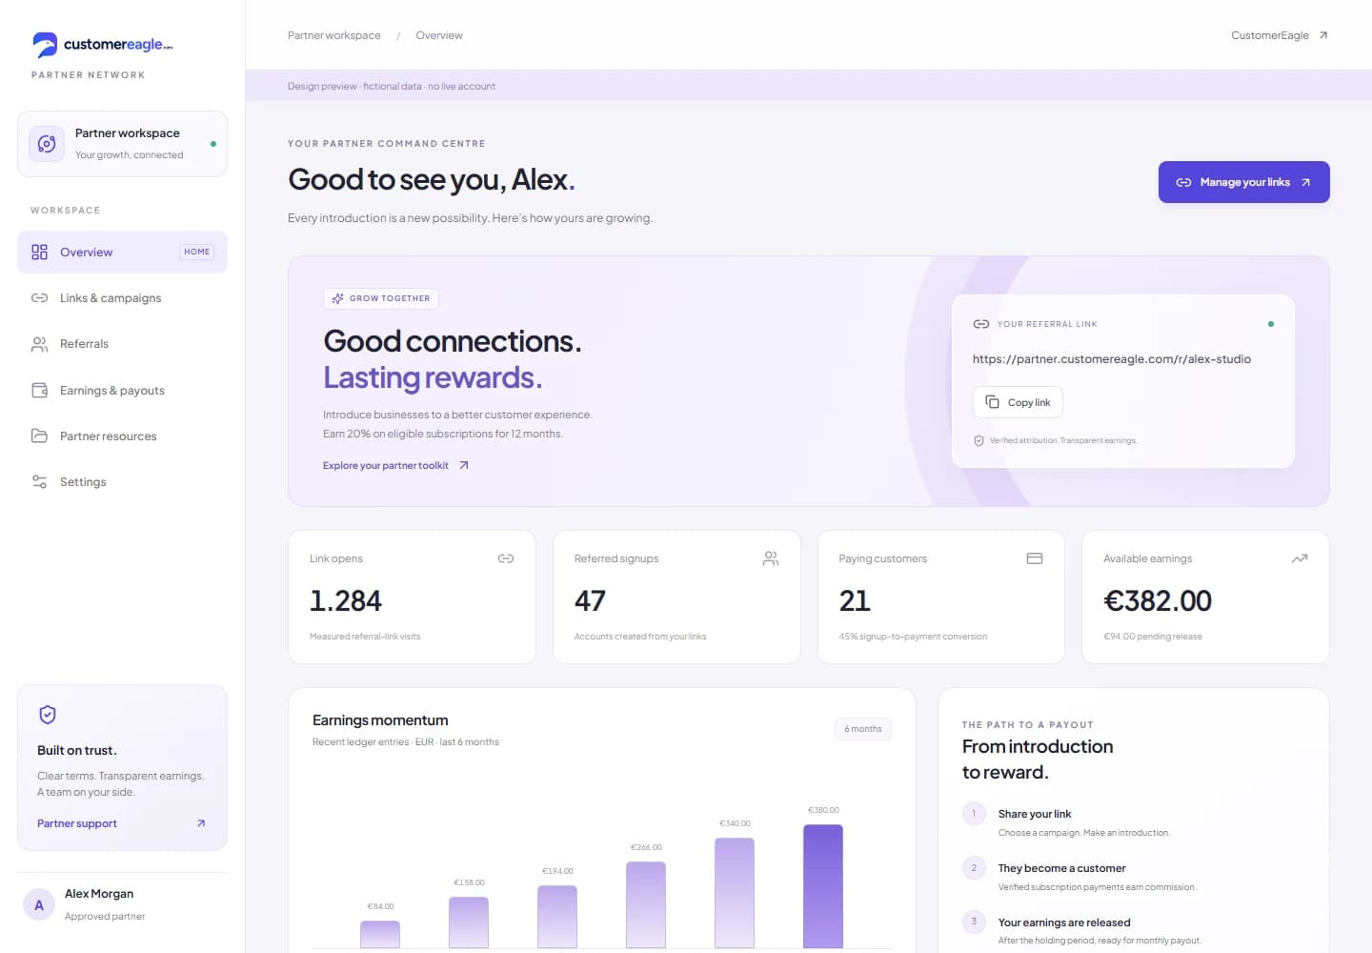Viewport: 1372px width, 953px height.
Task: Click the external arrow icon next to CustomerEagle
Action: pos(1323,35)
